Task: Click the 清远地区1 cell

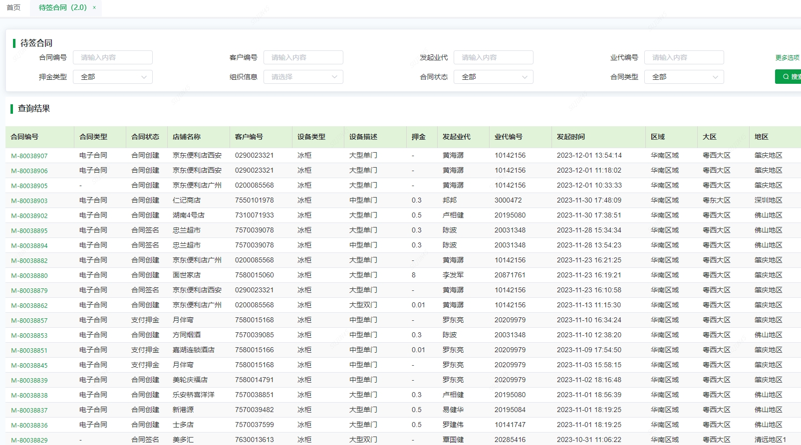Action: [x=771, y=440]
